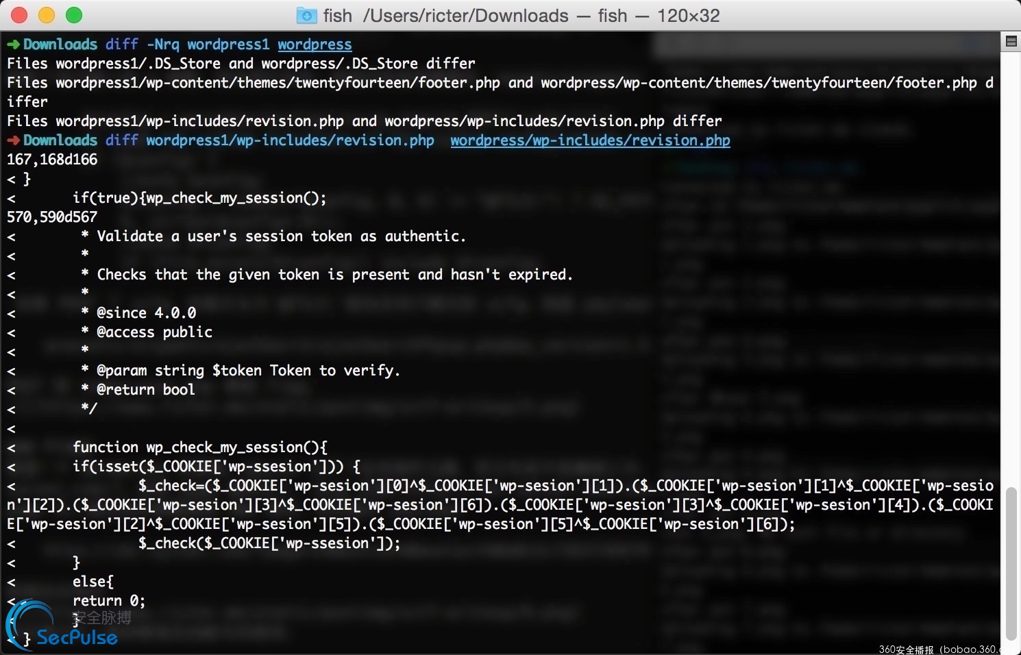
Task: Click line "$_check($_COOKIE['wp-ssesion']);"
Action: point(269,543)
